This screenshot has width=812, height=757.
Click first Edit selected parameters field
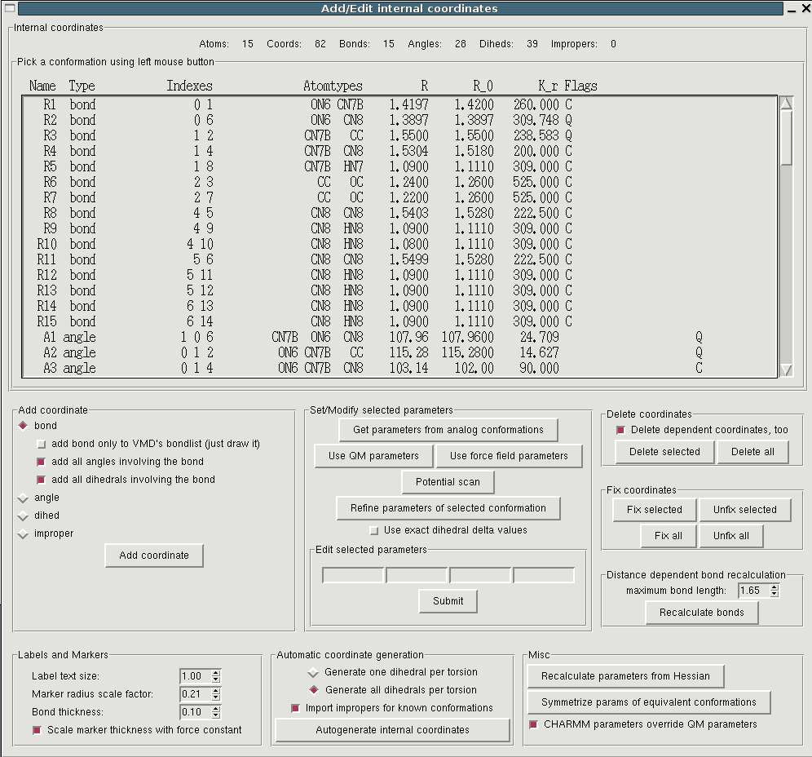point(353,576)
